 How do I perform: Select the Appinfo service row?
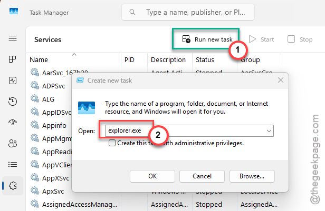[x=50, y=125]
